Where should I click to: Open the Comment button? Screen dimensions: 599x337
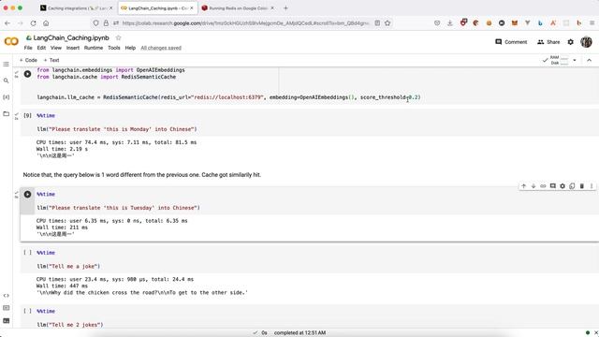click(511, 42)
